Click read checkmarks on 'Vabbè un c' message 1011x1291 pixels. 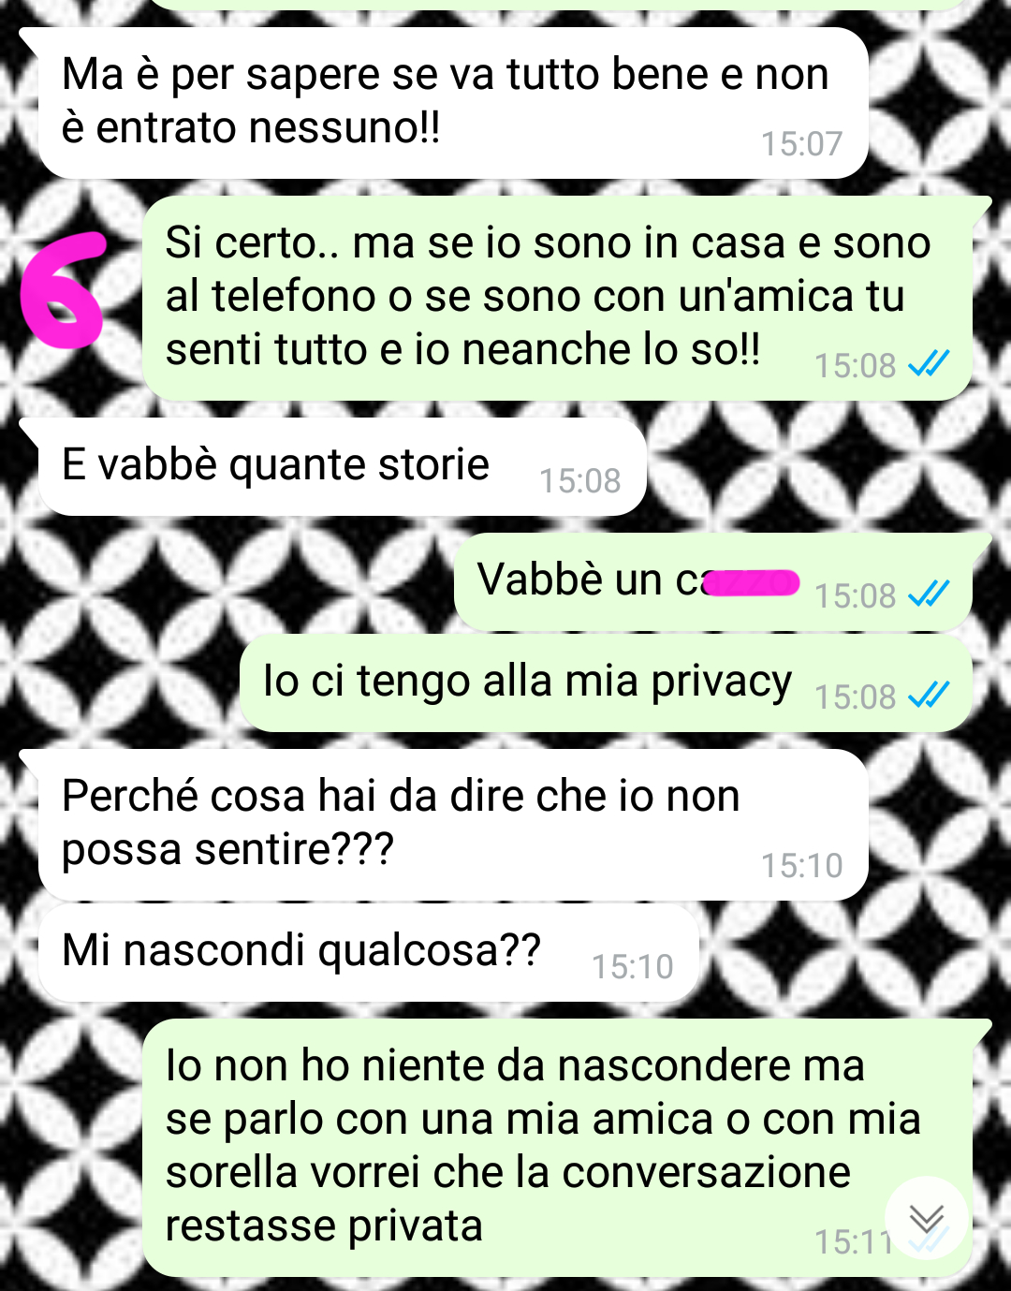[929, 594]
